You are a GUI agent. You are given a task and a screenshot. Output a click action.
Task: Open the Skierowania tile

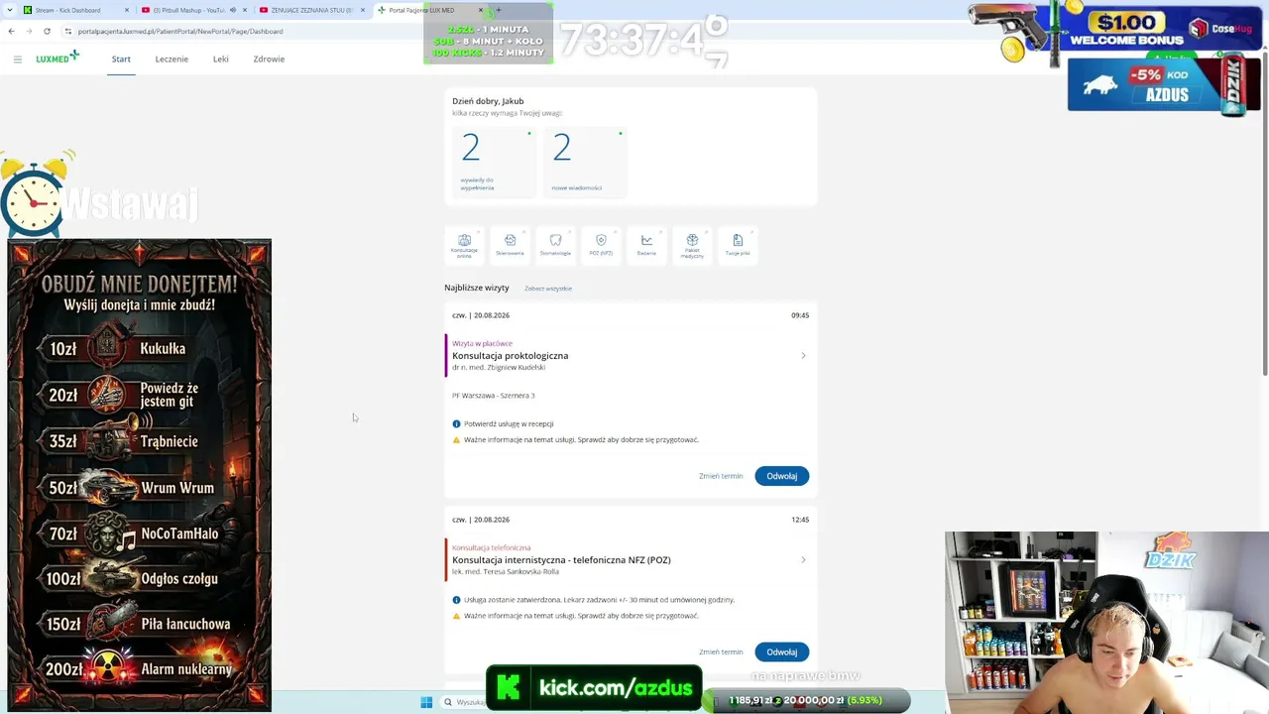[x=510, y=245]
